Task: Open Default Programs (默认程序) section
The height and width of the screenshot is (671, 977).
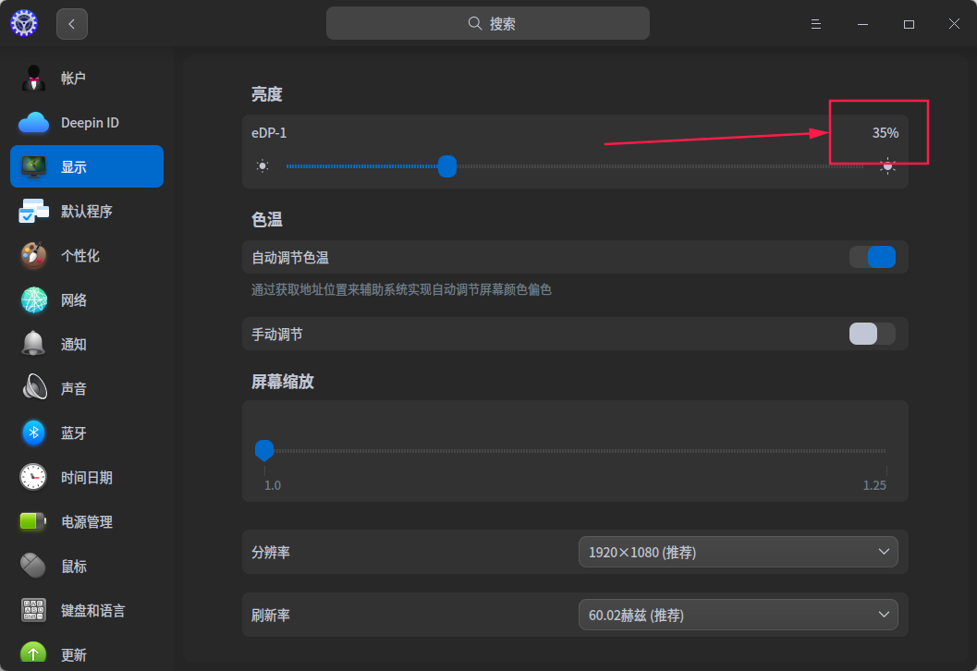Action: tap(87, 212)
